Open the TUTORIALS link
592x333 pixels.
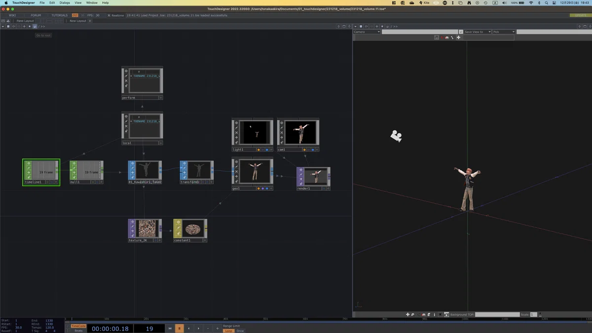pos(60,15)
